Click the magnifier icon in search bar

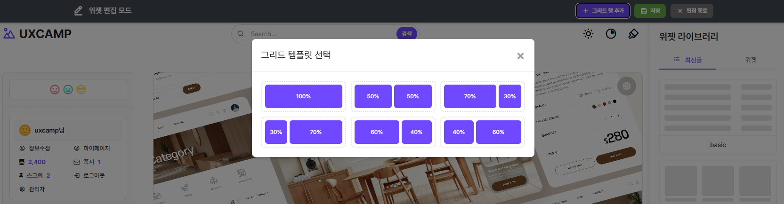(x=241, y=34)
